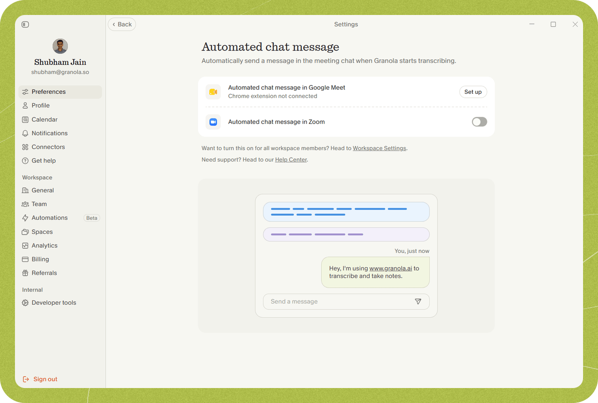Viewport: 598px width, 403px height.
Task: Click the Settings window title
Action: pos(346,24)
